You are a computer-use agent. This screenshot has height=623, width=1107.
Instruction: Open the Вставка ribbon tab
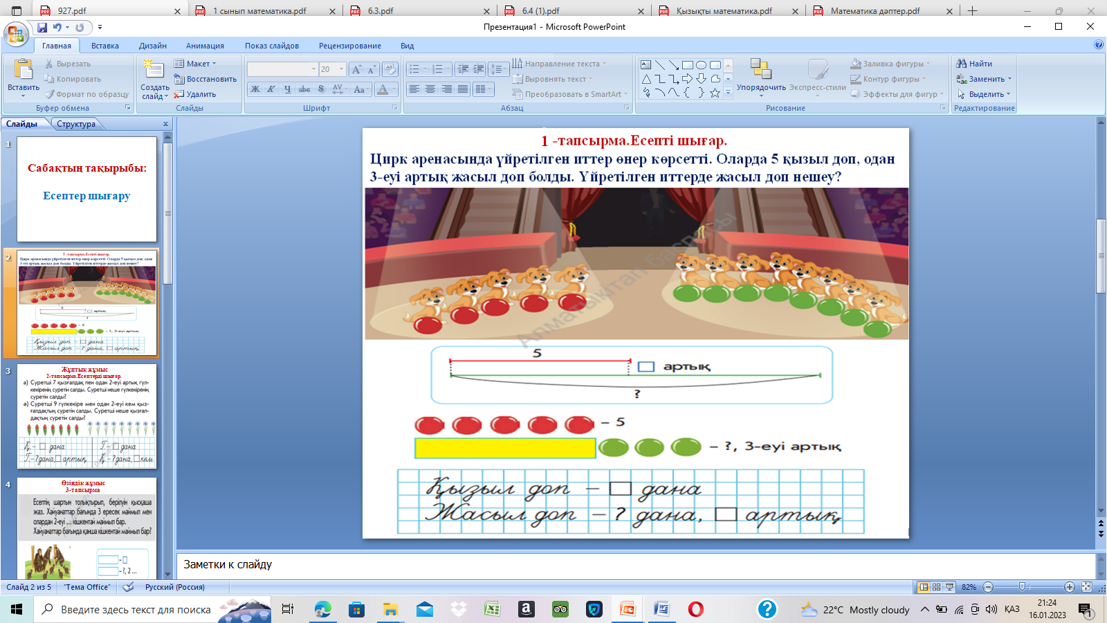click(x=105, y=46)
